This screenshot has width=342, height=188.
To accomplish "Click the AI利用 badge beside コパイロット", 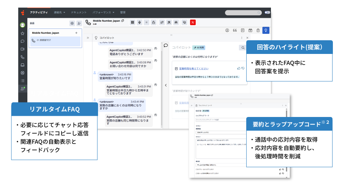I will point(199,47).
